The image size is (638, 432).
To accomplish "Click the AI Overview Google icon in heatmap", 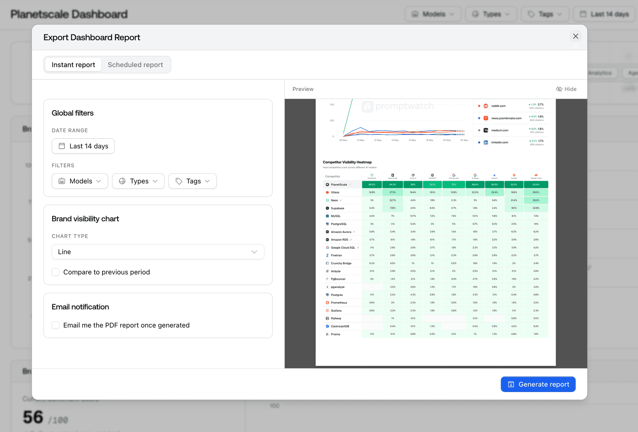I will point(454,175).
